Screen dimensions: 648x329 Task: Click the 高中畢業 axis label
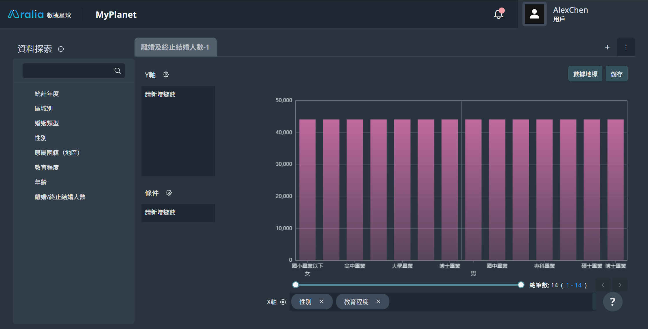point(355,266)
